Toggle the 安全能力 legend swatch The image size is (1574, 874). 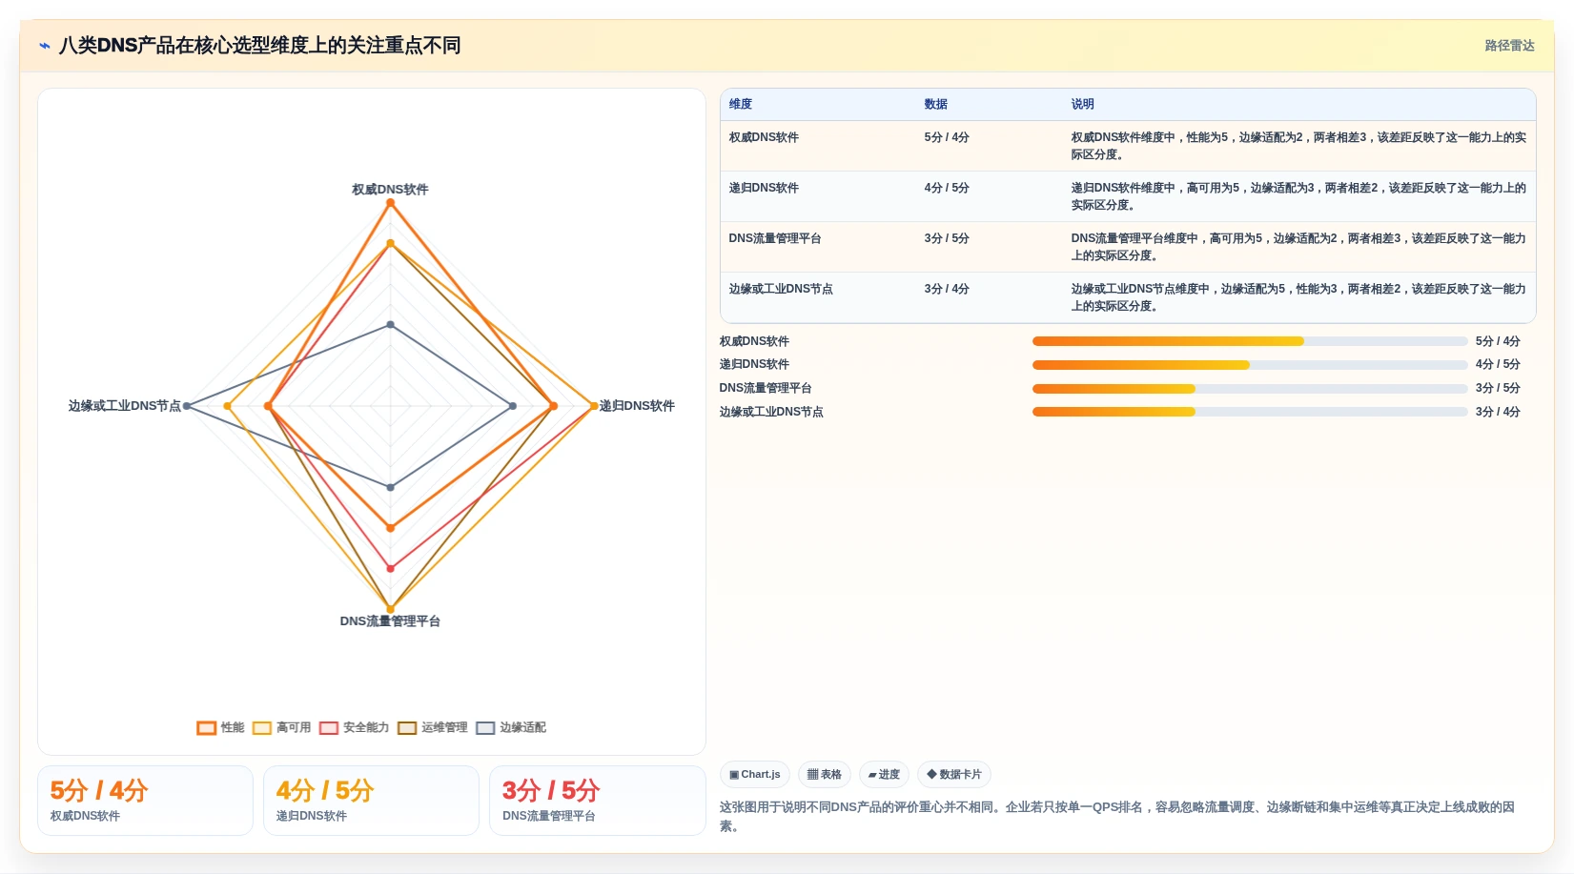(x=329, y=728)
